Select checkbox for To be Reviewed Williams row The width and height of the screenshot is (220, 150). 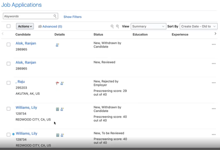coord(8,135)
